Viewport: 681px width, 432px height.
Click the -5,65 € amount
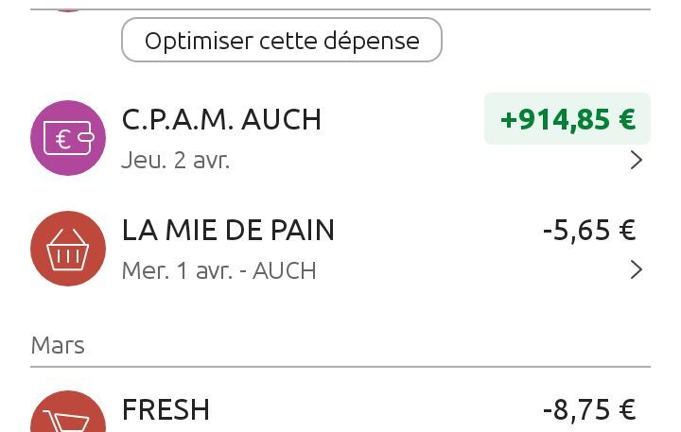click(589, 230)
